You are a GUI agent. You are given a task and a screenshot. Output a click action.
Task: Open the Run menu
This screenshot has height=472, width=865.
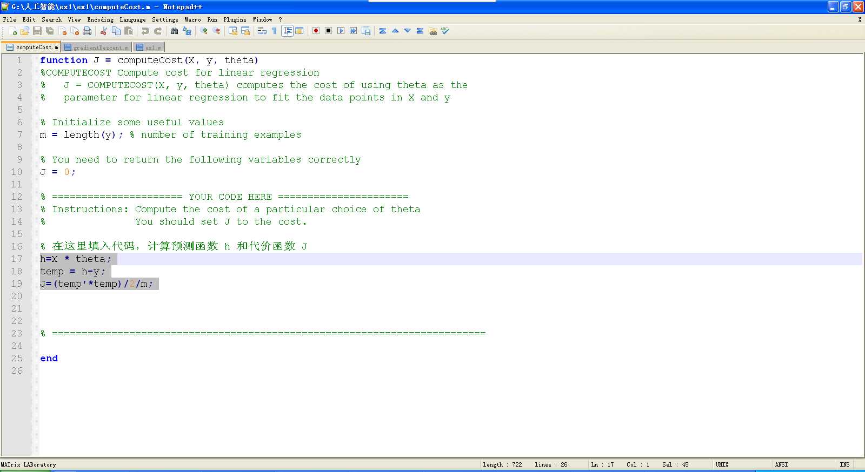(x=212, y=19)
